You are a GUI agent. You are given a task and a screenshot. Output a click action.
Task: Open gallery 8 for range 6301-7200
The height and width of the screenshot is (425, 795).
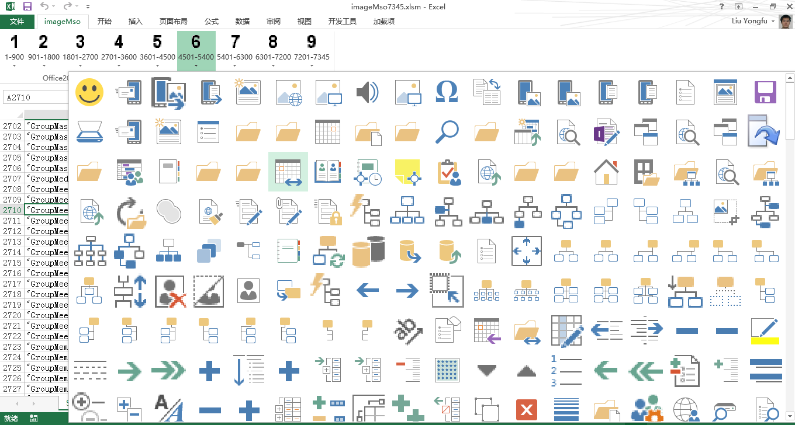tap(273, 51)
